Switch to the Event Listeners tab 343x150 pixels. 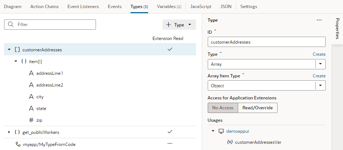(83, 7)
